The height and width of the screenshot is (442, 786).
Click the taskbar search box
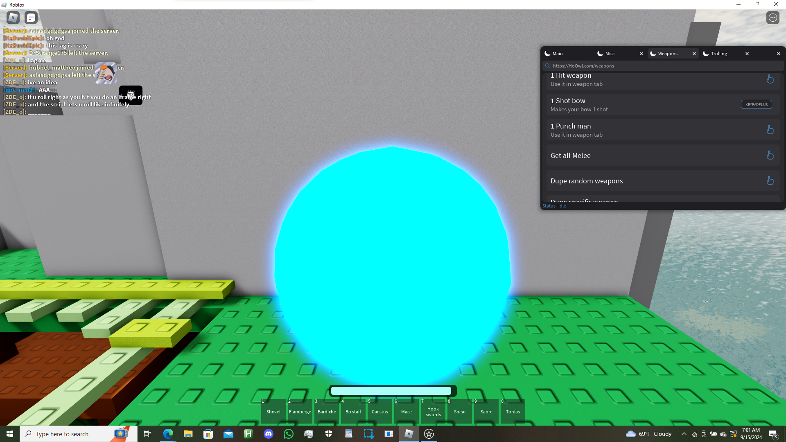pos(79,434)
